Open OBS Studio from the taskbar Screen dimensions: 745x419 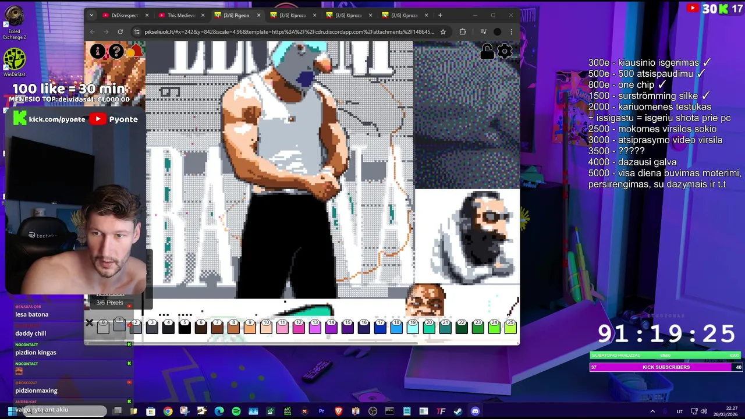(x=373, y=411)
